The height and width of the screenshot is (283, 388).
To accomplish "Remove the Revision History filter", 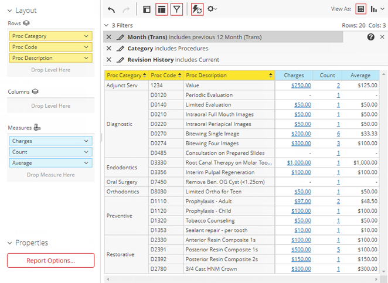I will pyautogui.click(x=108, y=60).
